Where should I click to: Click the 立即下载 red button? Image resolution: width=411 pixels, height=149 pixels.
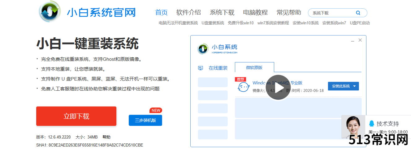(x=76, y=116)
